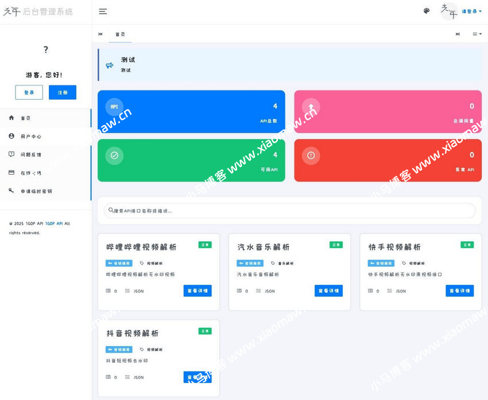Open 用户中心 in the sidebar
Viewport: 488px width, 400px height.
45,136
